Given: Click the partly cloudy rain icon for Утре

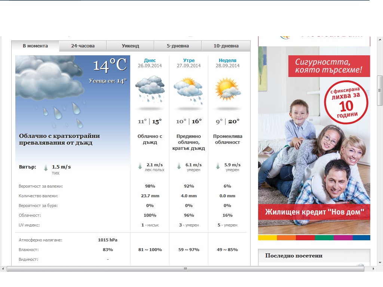Looking at the screenshot, I should pyautogui.click(x=189, y=91).
